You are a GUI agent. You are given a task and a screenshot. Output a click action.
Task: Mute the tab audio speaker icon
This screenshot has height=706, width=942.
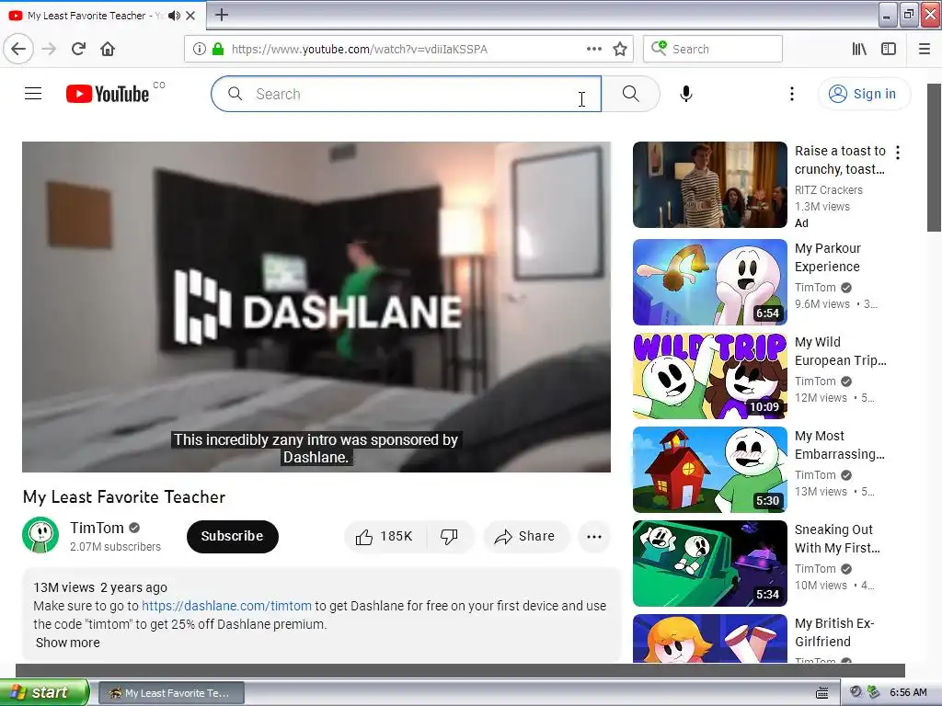pos(174,16)
